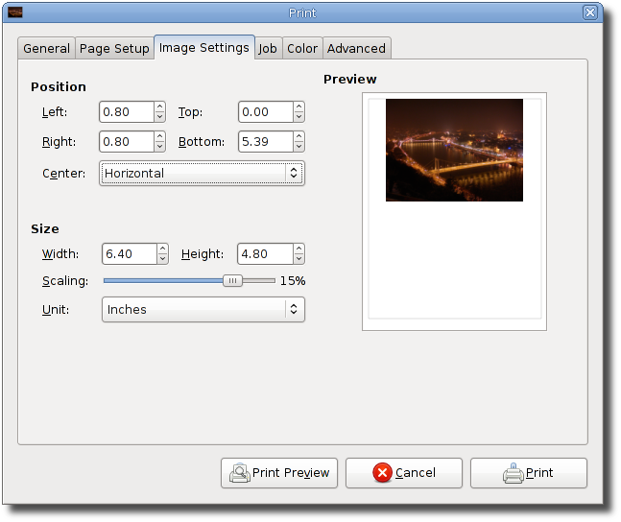Switch to the Color tab
This screenshot has height=522, width=621.
coord(302,48)
